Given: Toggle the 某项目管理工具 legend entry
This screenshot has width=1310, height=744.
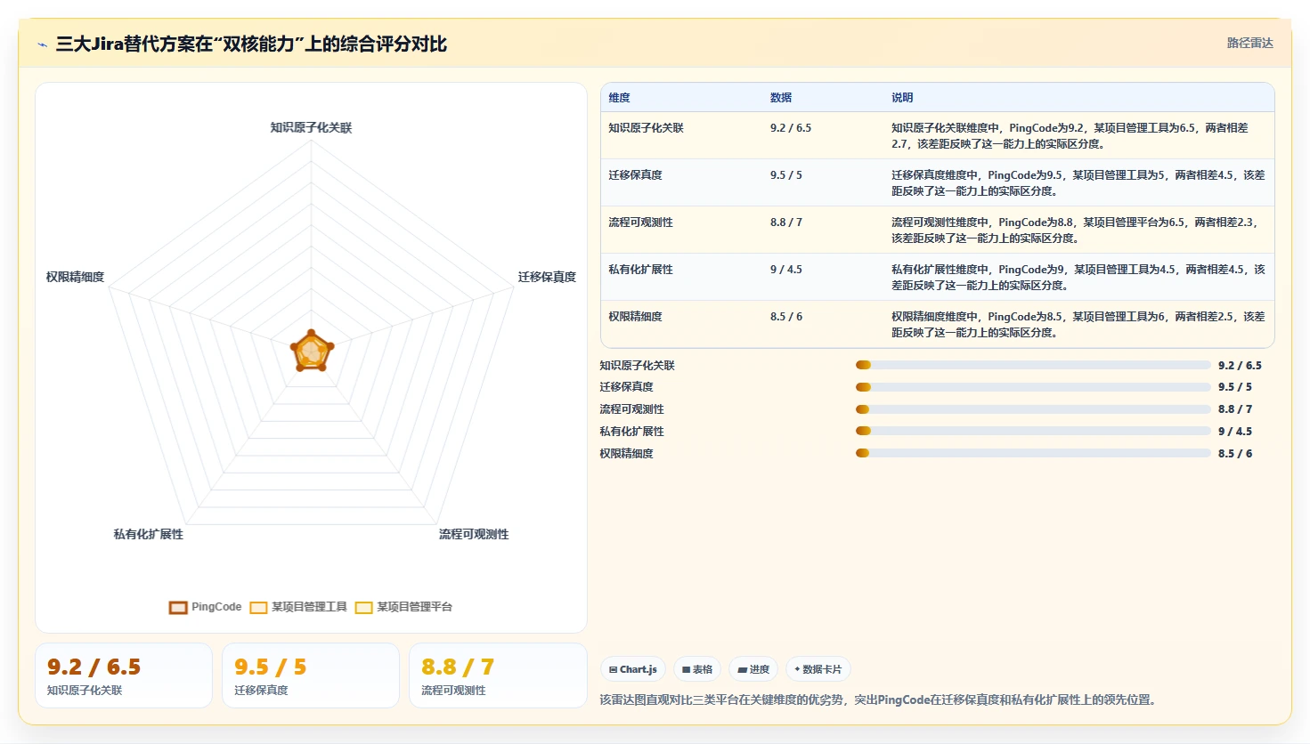Looking at the screenshot, I should coord(298,607).
